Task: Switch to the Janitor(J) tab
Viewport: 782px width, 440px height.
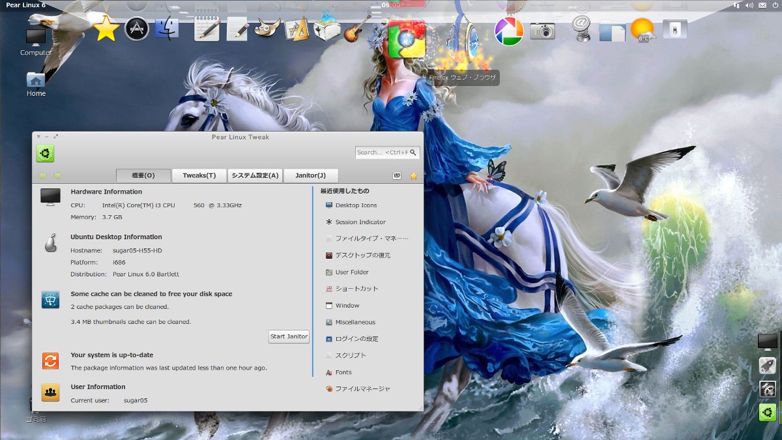Action: pyautogui.click(x=311, y=175)
